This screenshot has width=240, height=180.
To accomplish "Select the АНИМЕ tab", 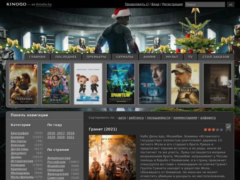I will pos(150,57).
